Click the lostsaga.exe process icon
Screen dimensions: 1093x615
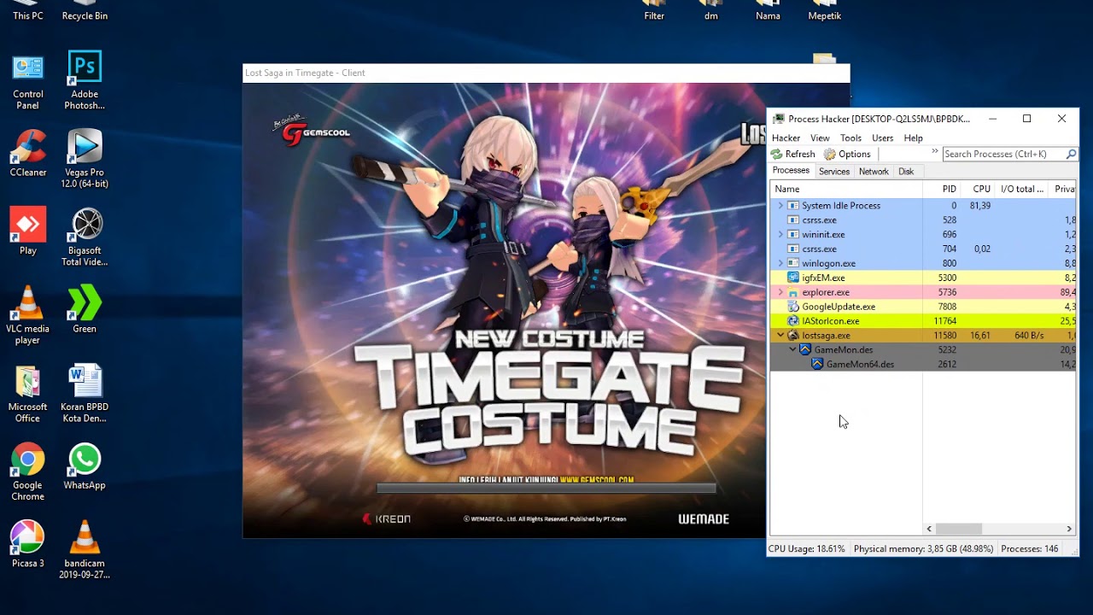point(793,336)
